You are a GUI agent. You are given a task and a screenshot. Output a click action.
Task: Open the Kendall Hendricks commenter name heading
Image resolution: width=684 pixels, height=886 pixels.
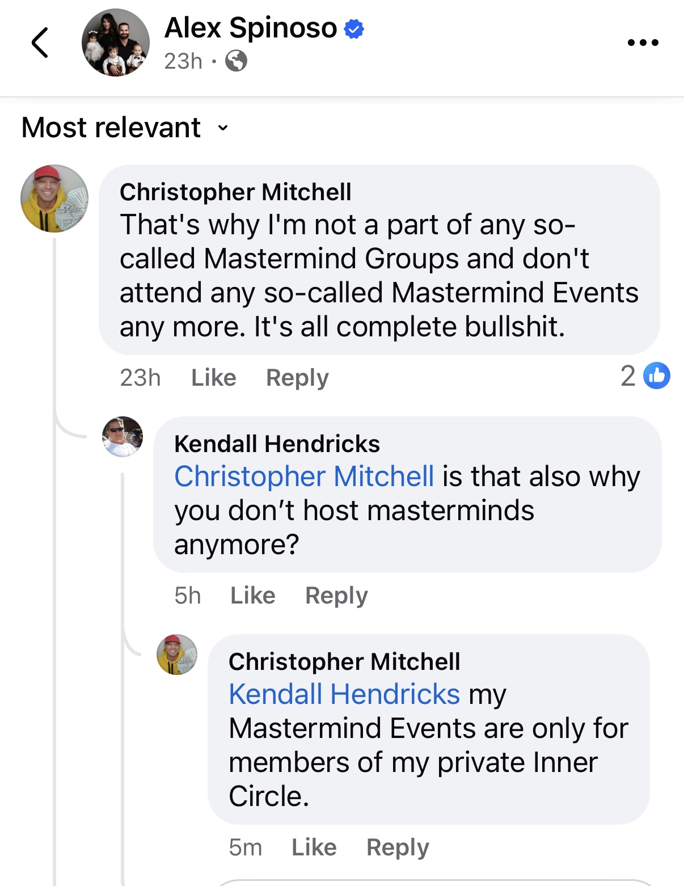tap(277, 444)
